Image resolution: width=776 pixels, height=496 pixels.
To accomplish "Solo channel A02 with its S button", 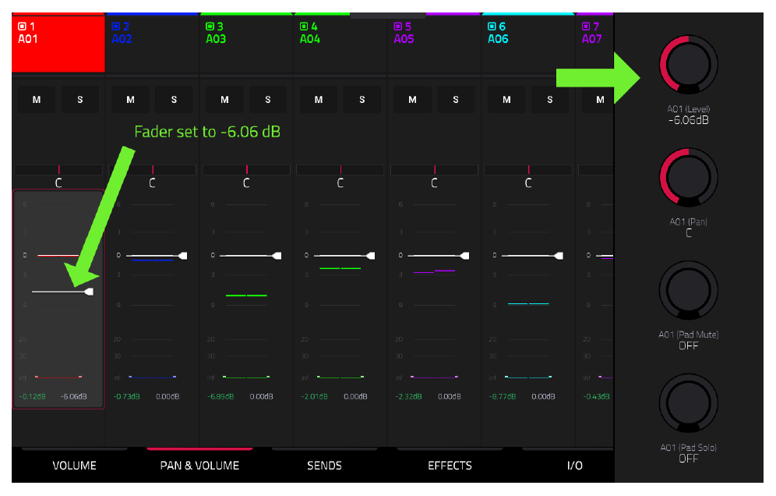I will pos(175,100).
